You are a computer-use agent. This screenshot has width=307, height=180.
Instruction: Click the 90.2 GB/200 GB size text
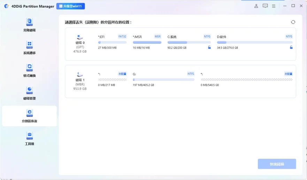pos(177,48)
